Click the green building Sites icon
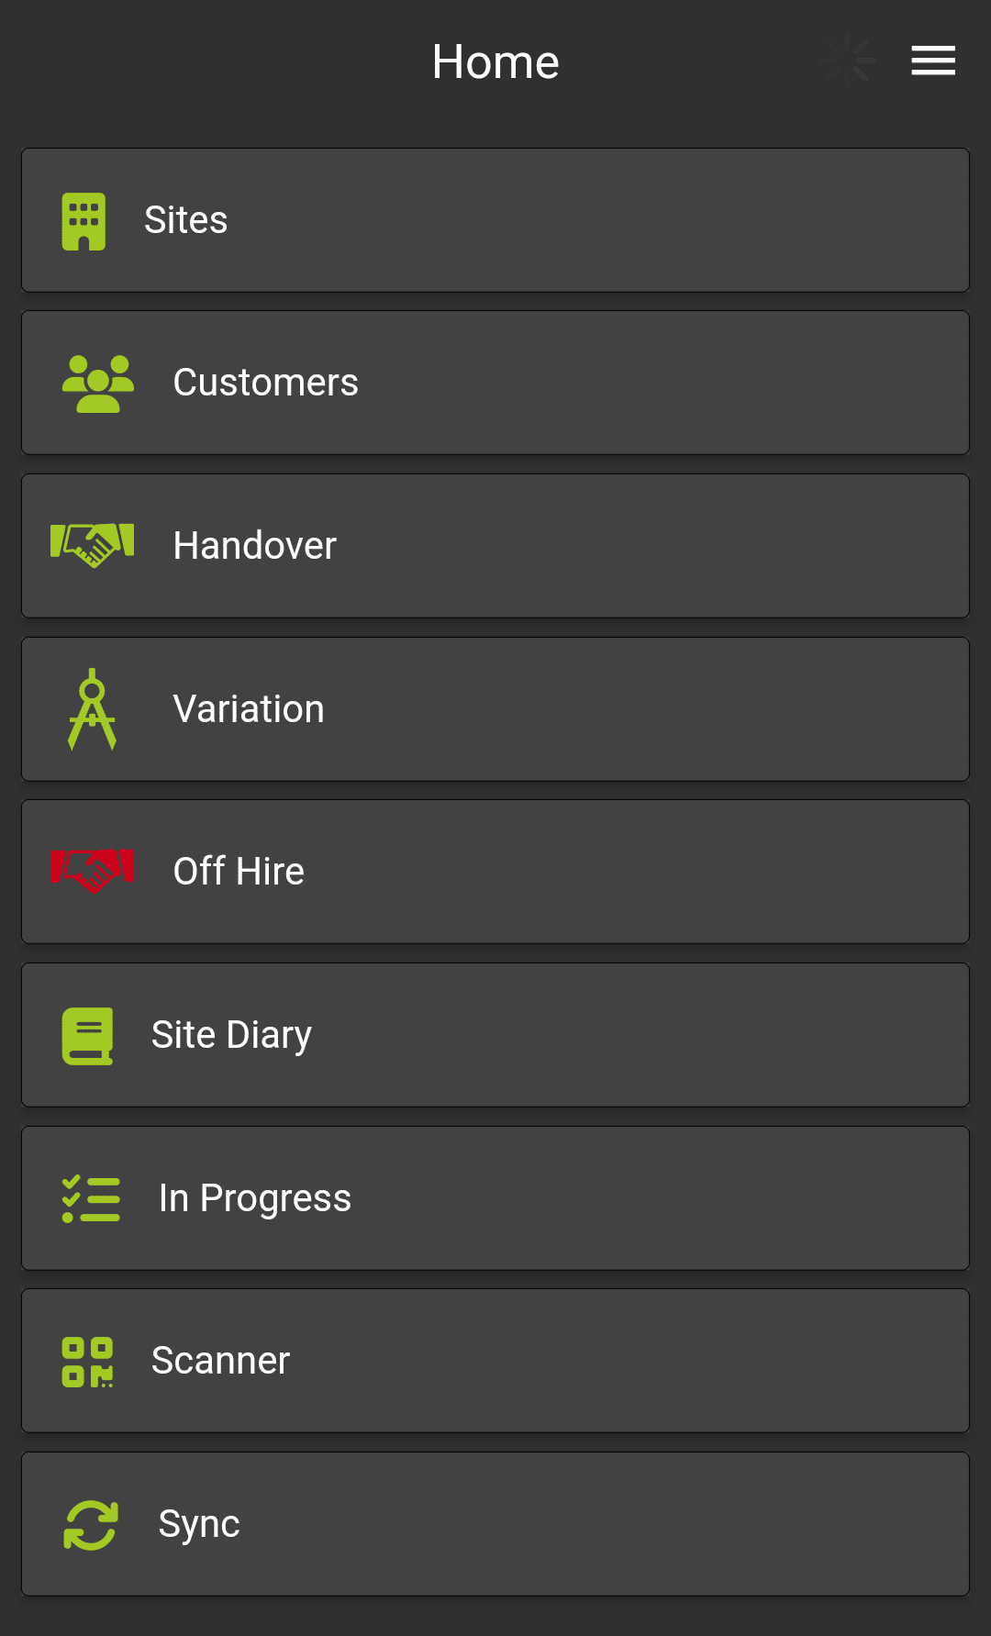 84,221
